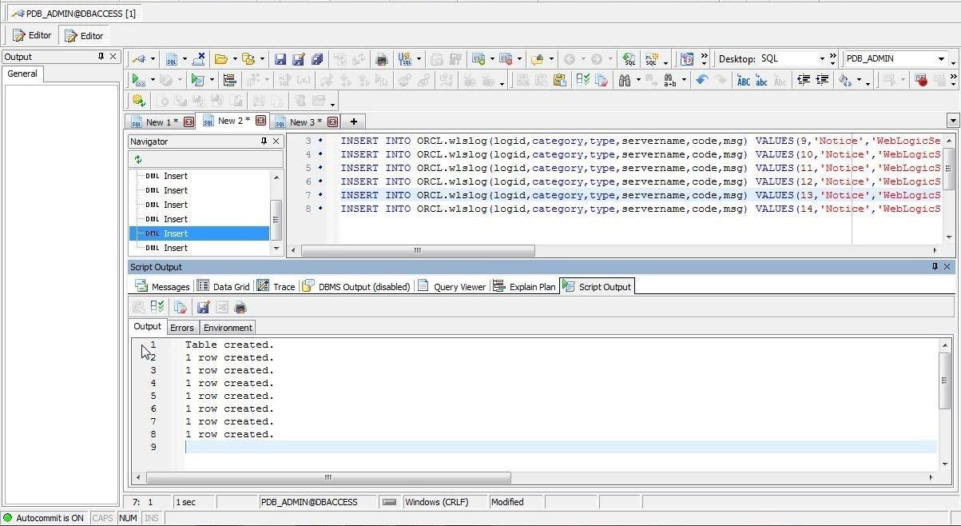Click the printer icon in Script Output toolbar
This screenshot has height=526, width=961.
pos(240,307)
